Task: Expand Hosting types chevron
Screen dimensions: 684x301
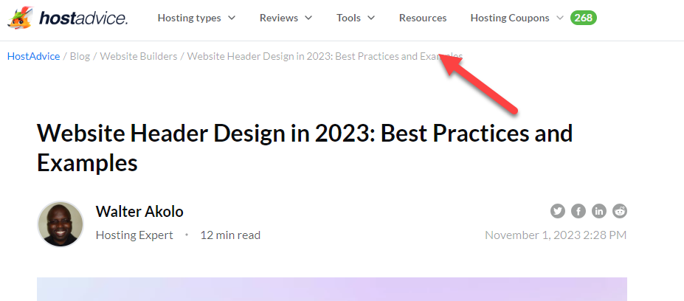Action: [232, 18]
